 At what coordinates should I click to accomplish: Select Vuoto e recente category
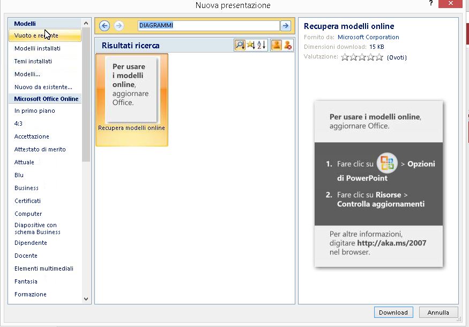tap(45, 35)
